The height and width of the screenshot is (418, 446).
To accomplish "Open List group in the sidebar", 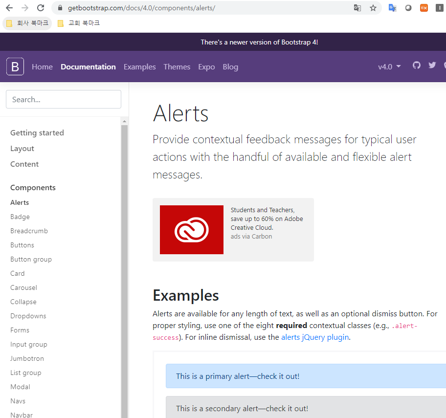I will click(x=25, y=373).
